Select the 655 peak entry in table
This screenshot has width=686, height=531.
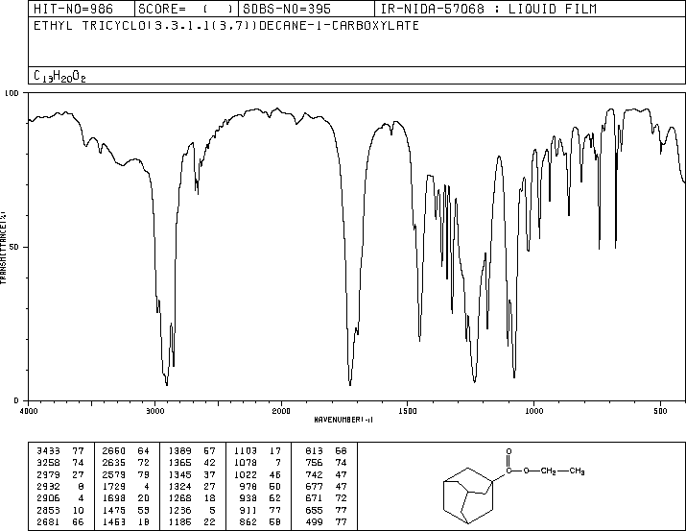(326, 510)
